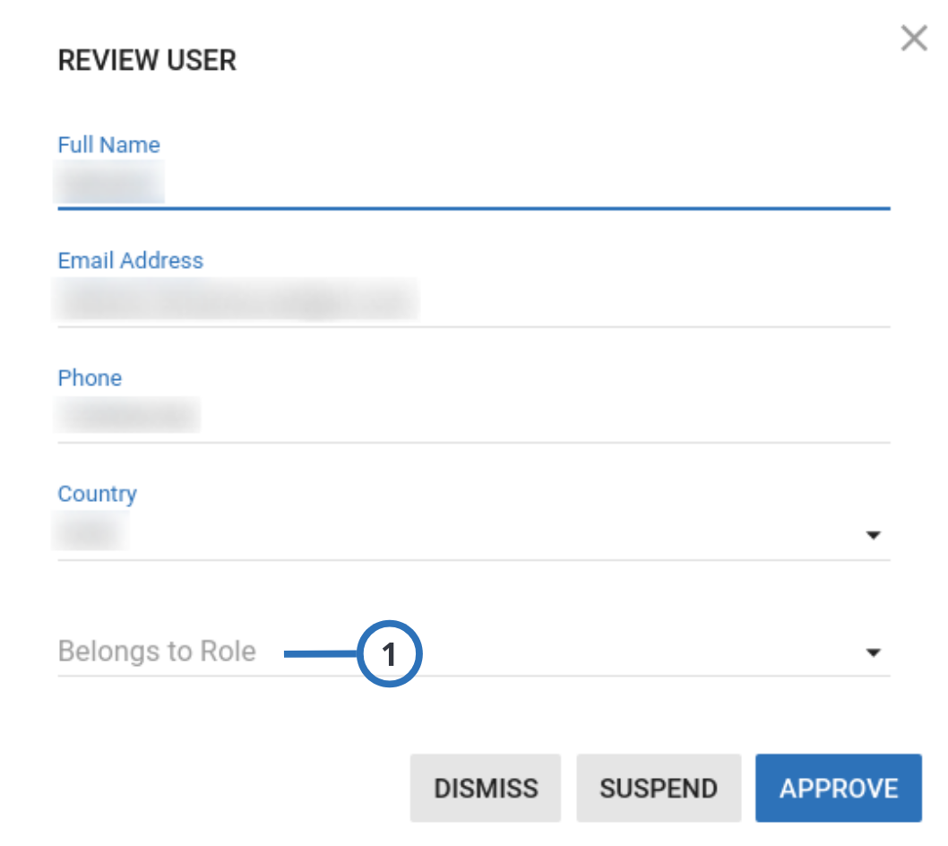Suspend the user

tap(659, 788)
